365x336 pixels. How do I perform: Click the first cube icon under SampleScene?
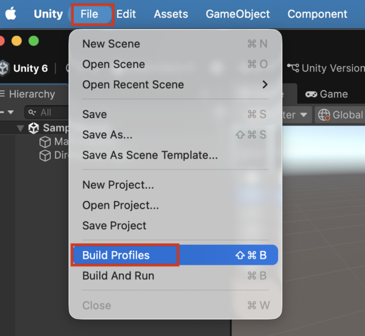[45, 142]
